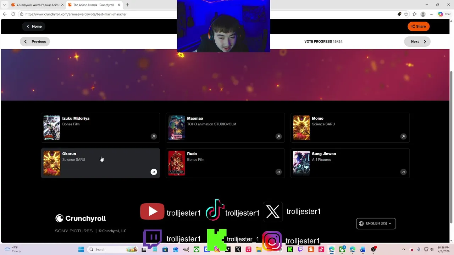Image resolution: width=454 pixels, height=255 pixels.
Task: Click the Crunchyroll footer logo
Action: (81, 218)
